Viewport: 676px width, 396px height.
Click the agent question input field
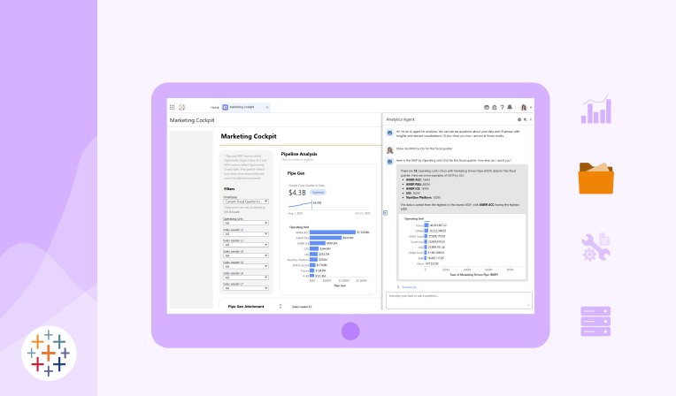(457, 300)
